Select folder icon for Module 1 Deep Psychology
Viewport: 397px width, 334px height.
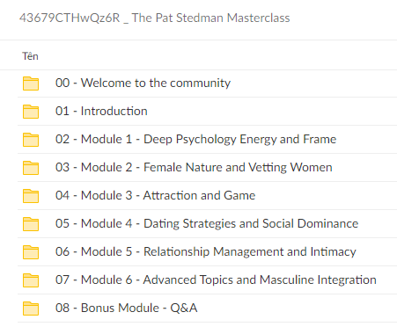click(x=31, y=140)
